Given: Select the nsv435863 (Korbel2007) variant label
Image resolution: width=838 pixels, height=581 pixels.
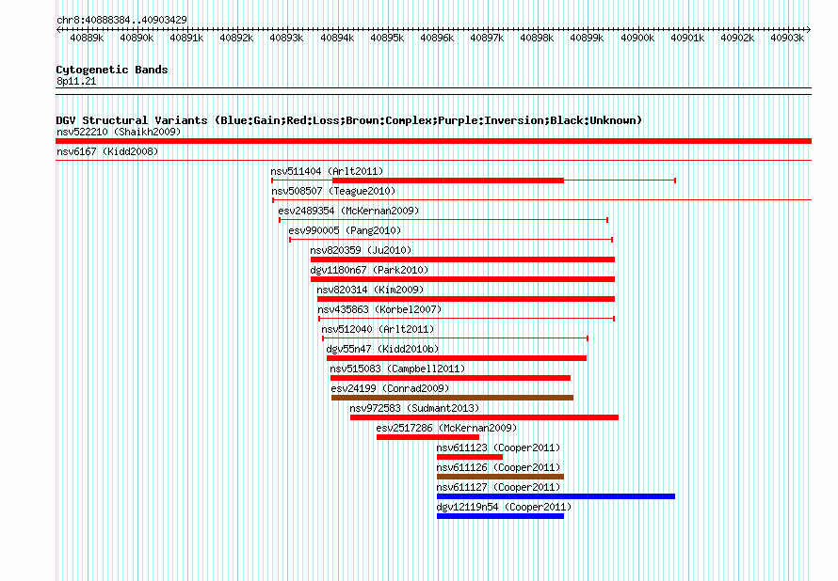Looking at the screenshot, I should pos(379,309).
